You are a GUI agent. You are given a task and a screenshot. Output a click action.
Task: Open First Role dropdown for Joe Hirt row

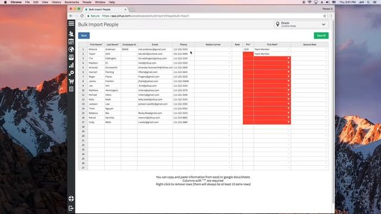tap(288, 86)
